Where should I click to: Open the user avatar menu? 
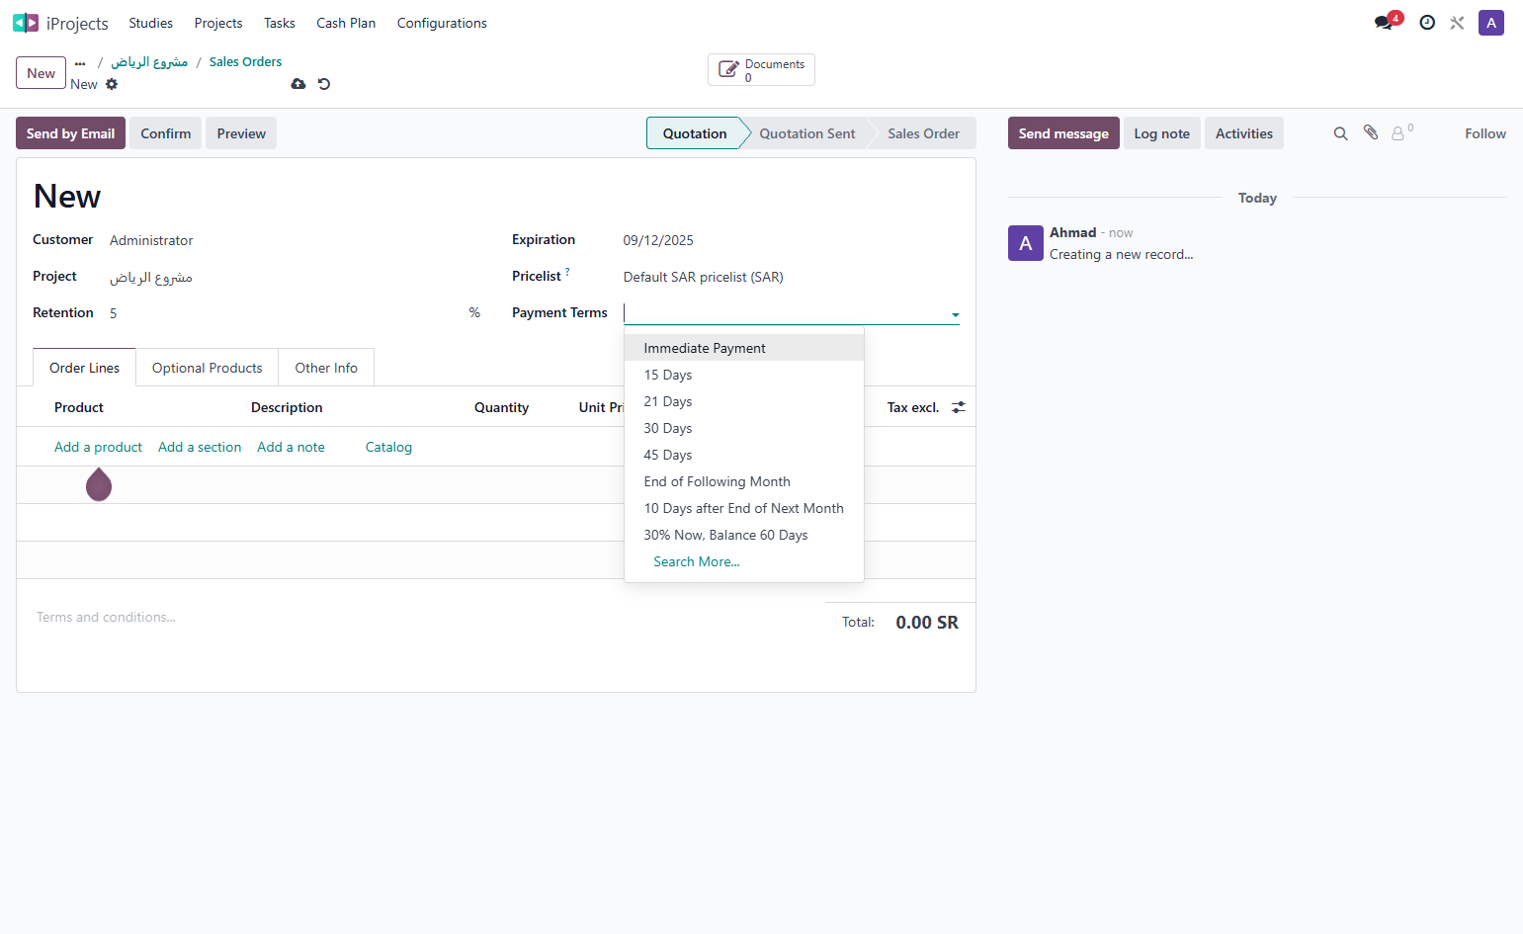click(x=1491, y=23)
